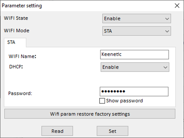Click the Parameter setting title bar text

tap(22, 5)
